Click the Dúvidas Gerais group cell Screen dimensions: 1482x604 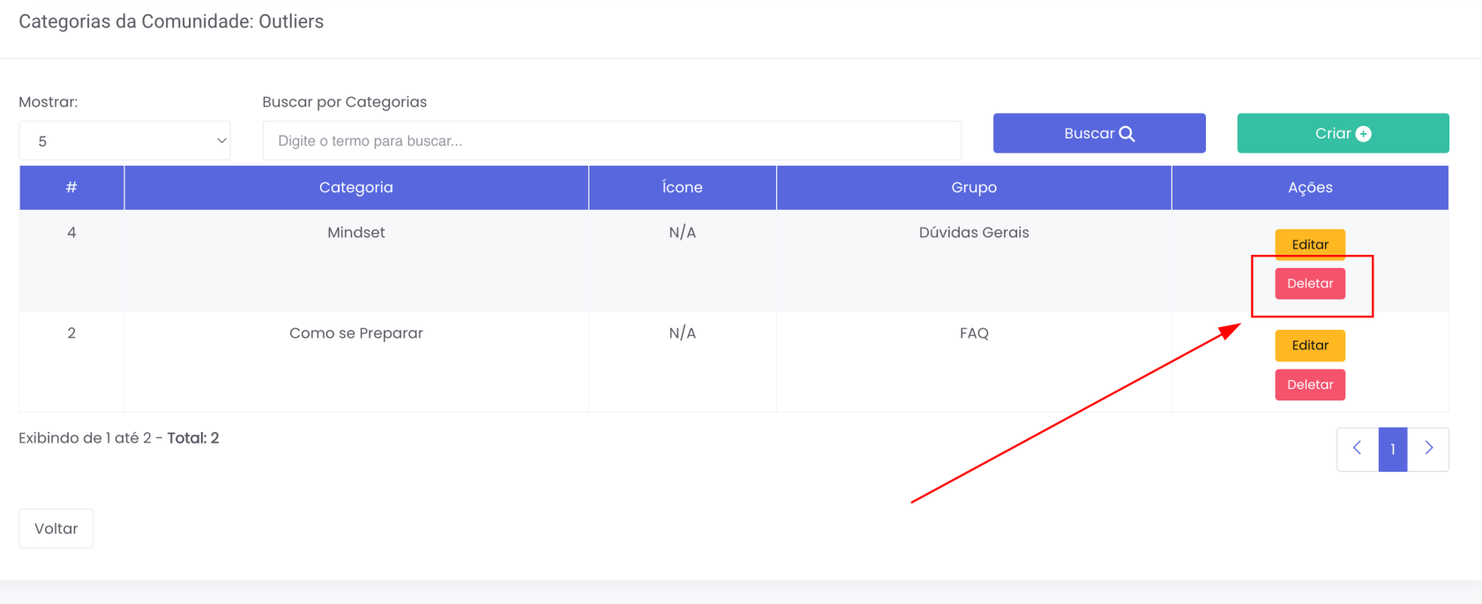click(974, 233)
